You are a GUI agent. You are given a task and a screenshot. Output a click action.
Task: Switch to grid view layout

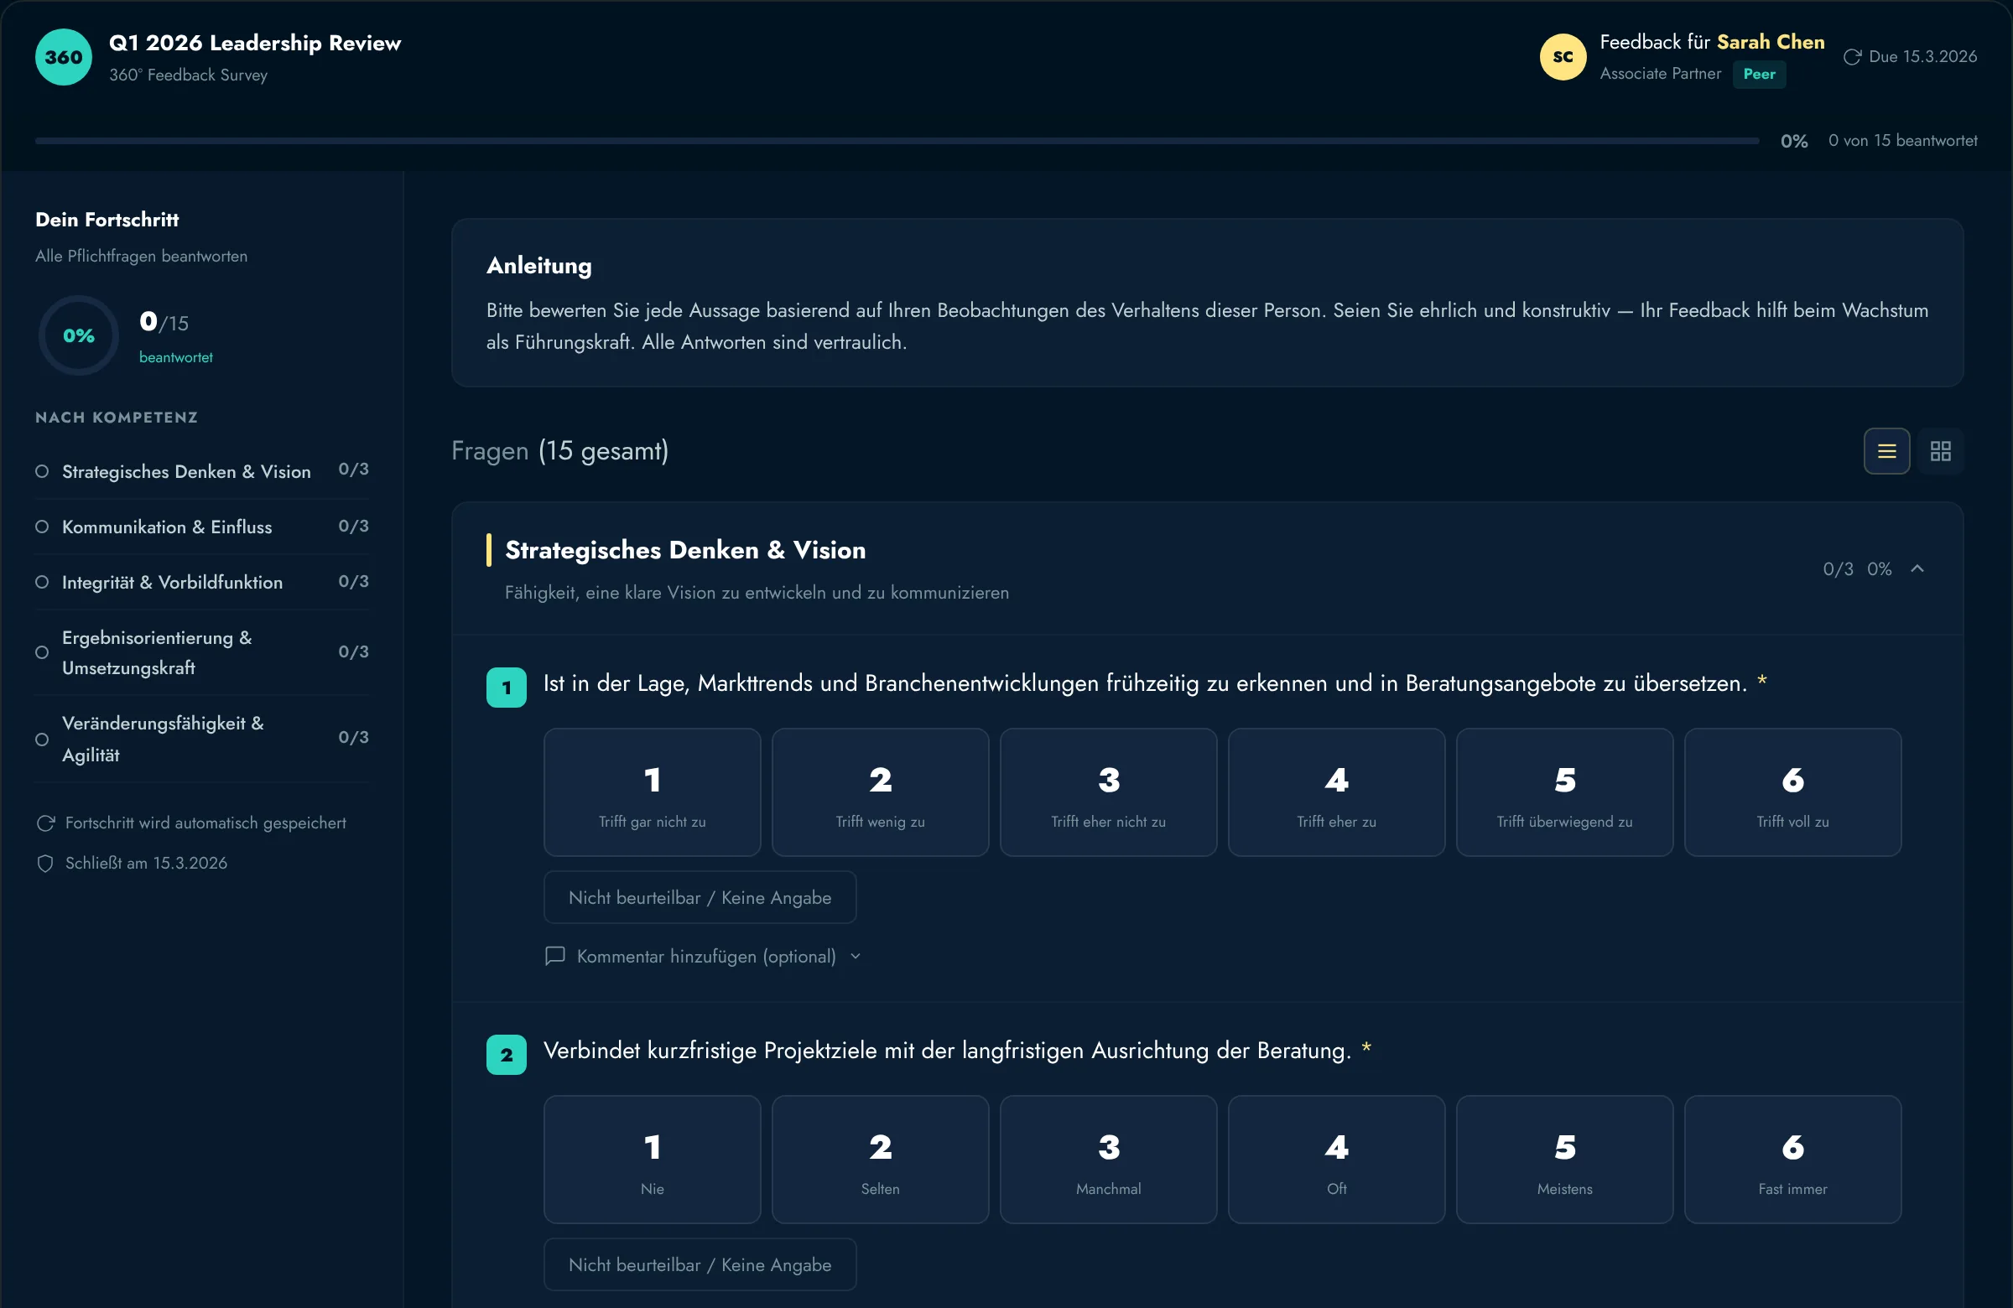point(1940,451)
